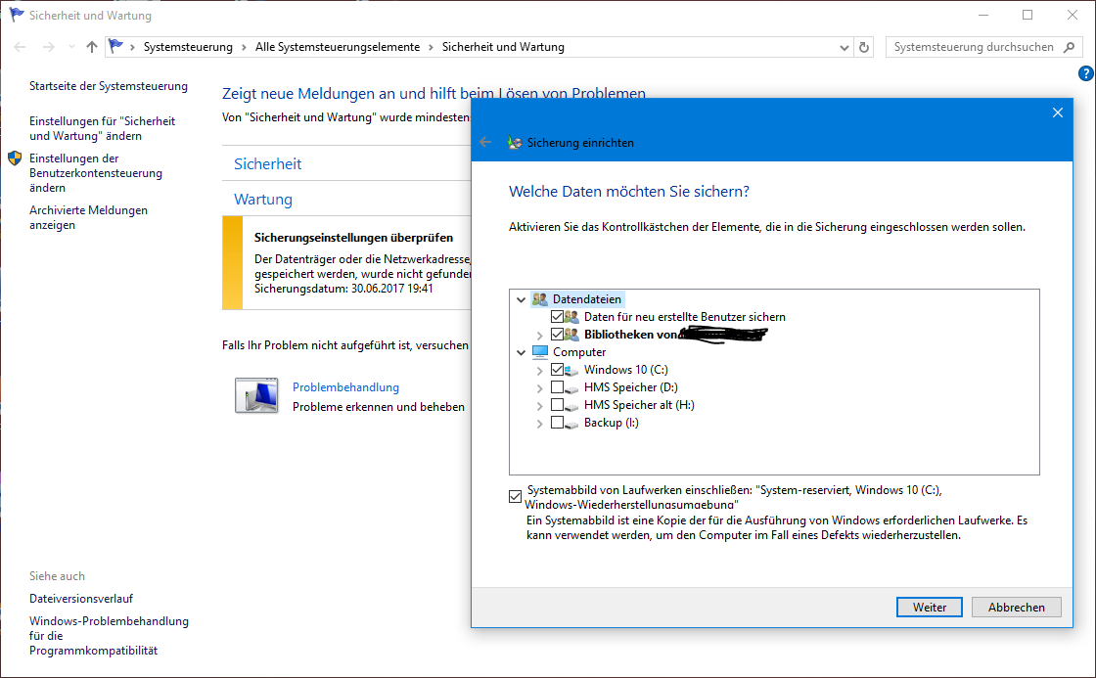Expand the Wartung section
The image size is (1096, 678).
pyautogui.click(x=263, y=200)
